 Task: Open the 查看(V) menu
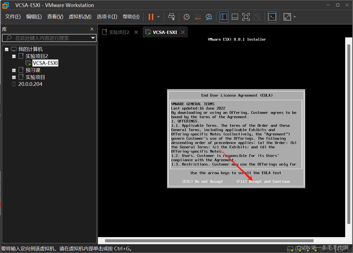point(55,17)
